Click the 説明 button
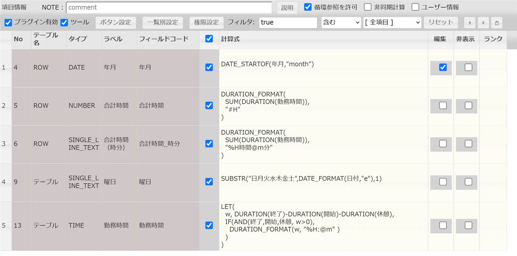The height and width of the screenshot is (256, 517). coord(287,8)
